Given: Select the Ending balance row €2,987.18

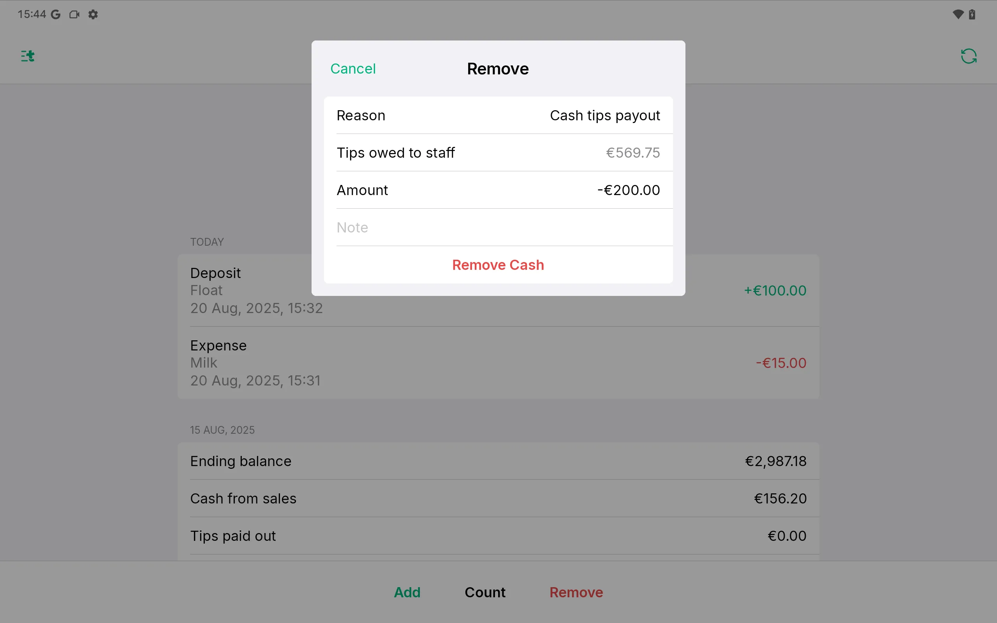Looking at the screenshot, I should pos(498,461).
